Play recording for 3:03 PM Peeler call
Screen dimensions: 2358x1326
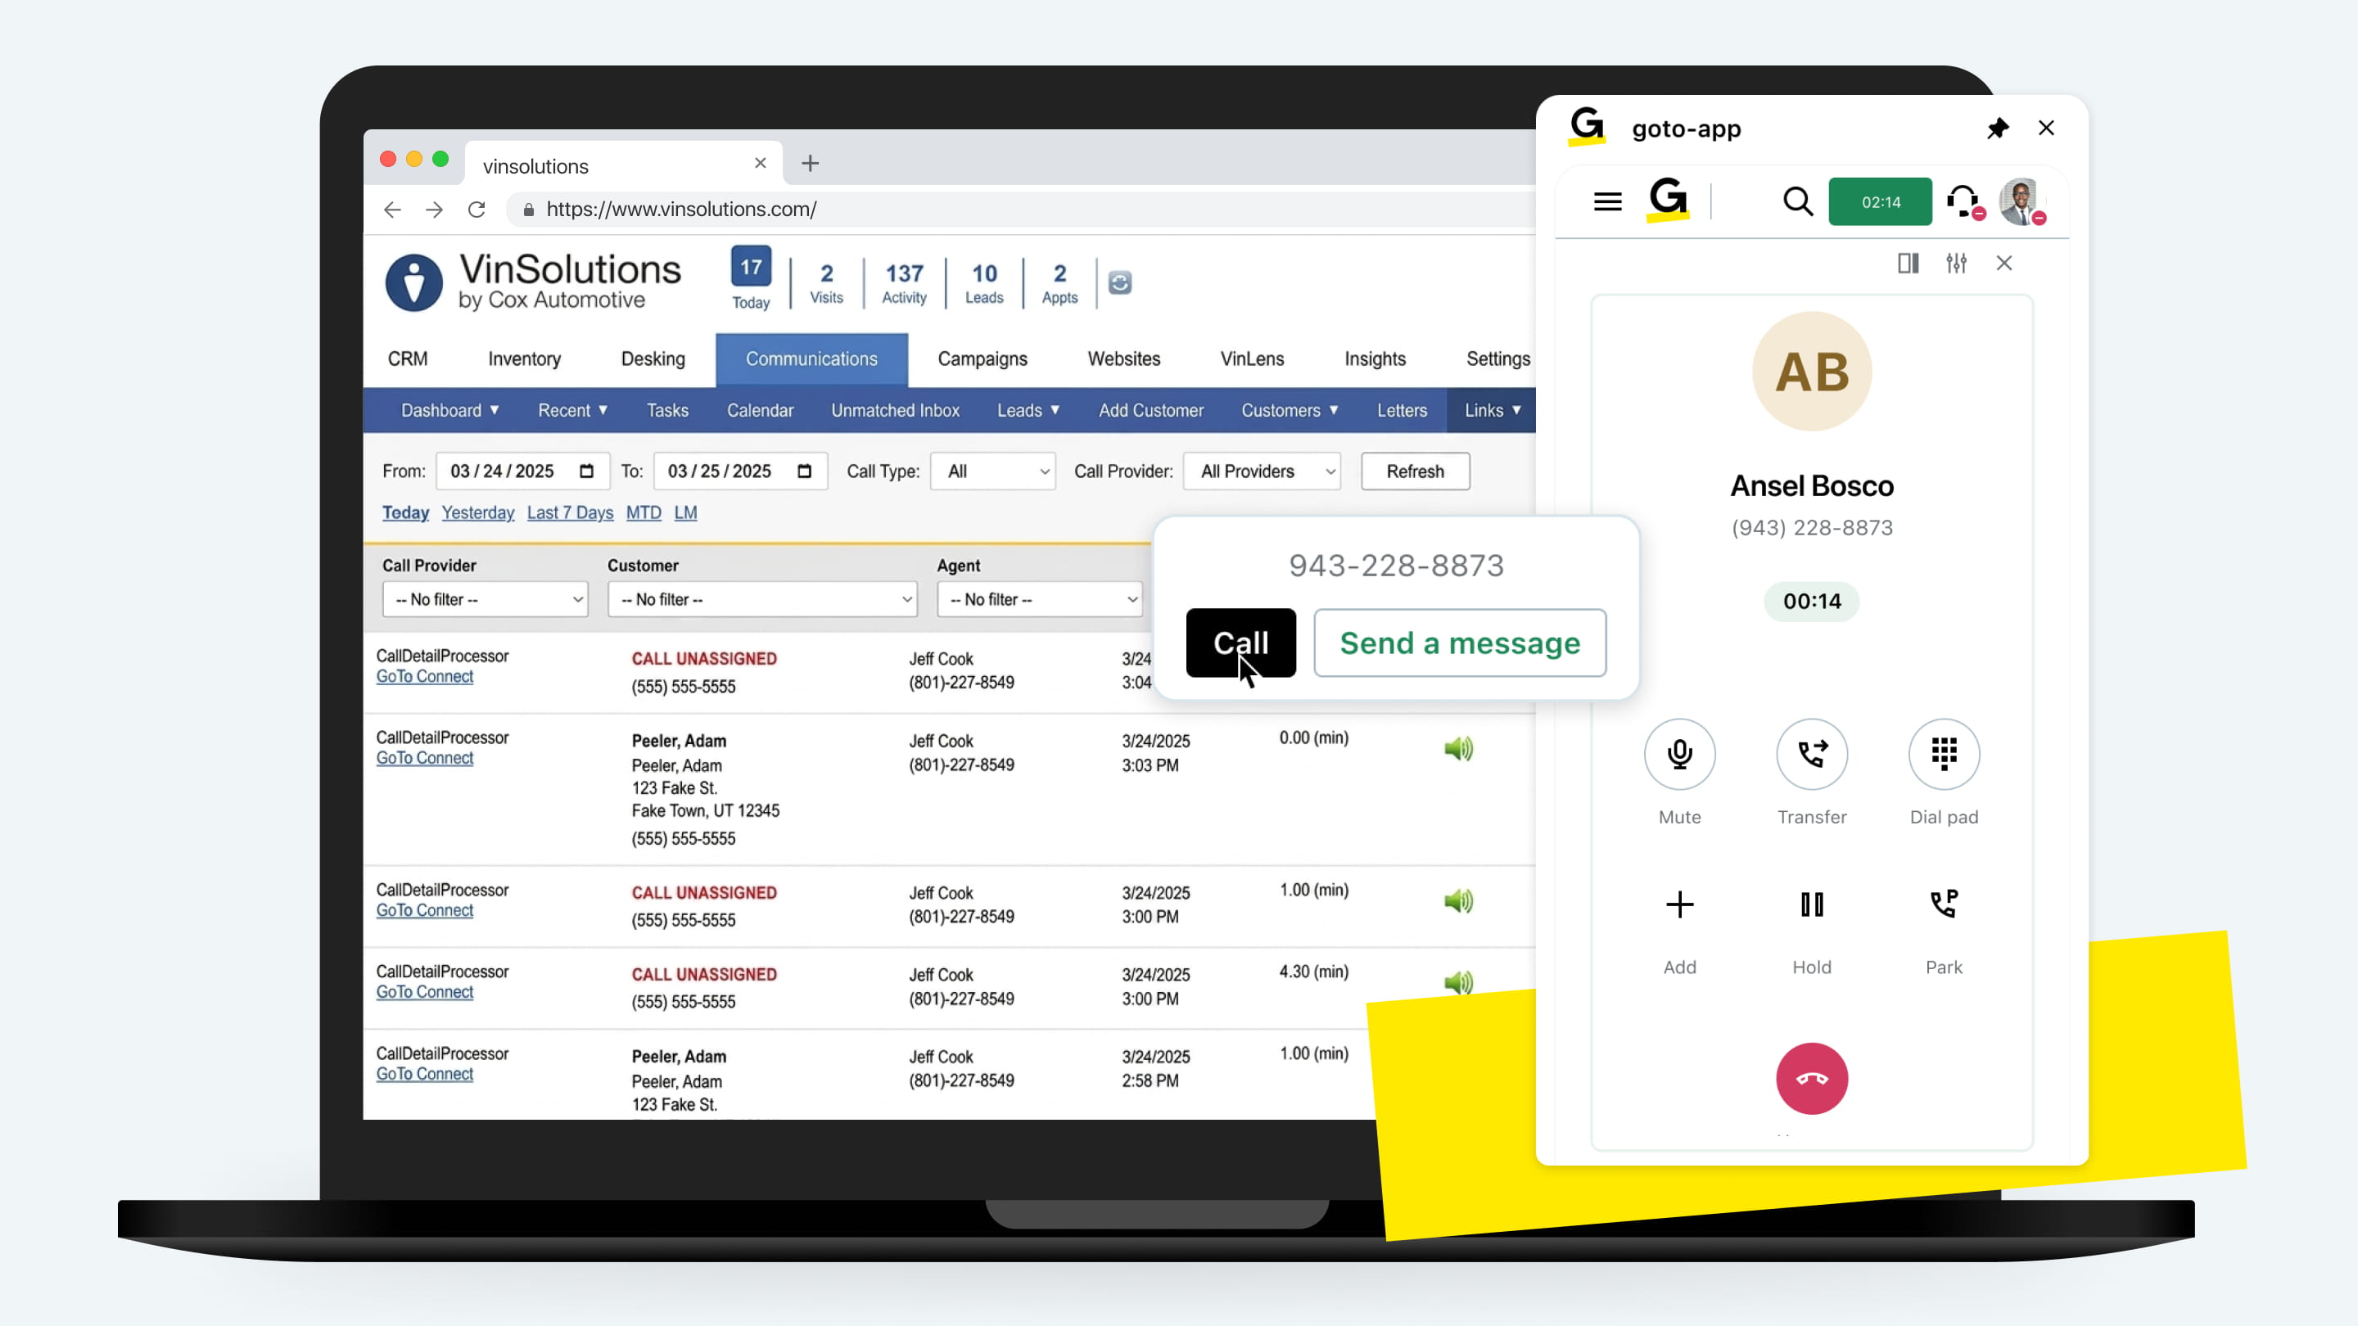tap(1458, 749)
